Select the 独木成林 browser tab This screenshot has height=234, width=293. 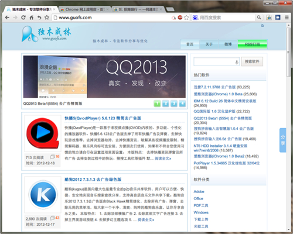tap(30, 9)
